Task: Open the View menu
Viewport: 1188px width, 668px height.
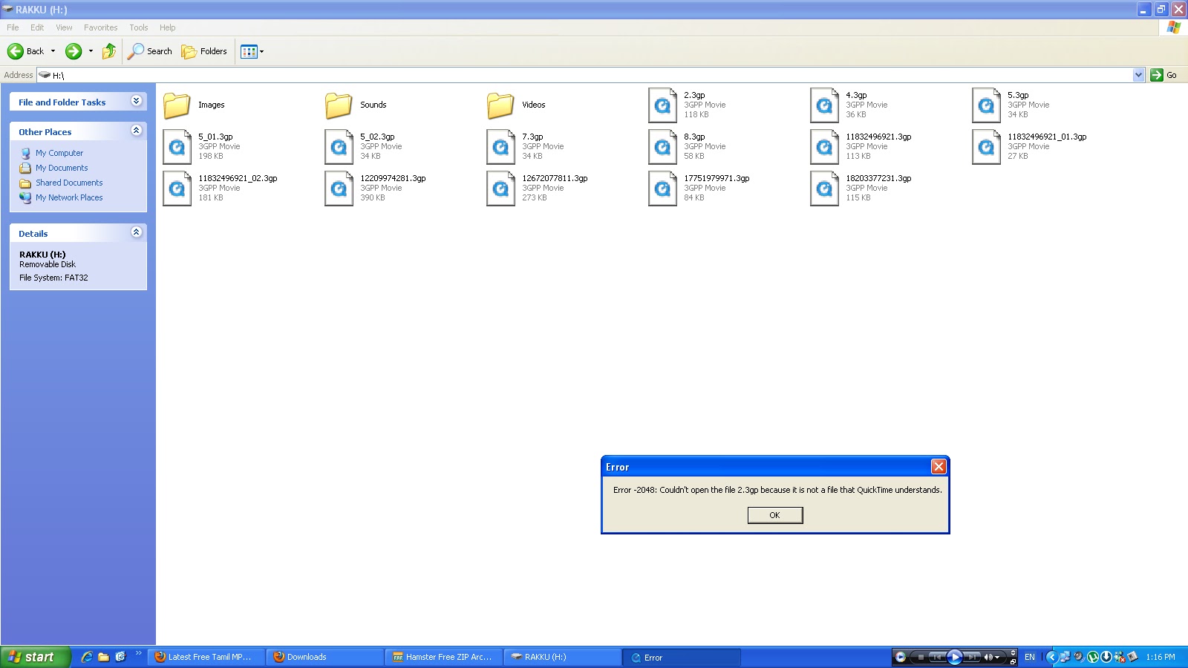Action: 64,27
